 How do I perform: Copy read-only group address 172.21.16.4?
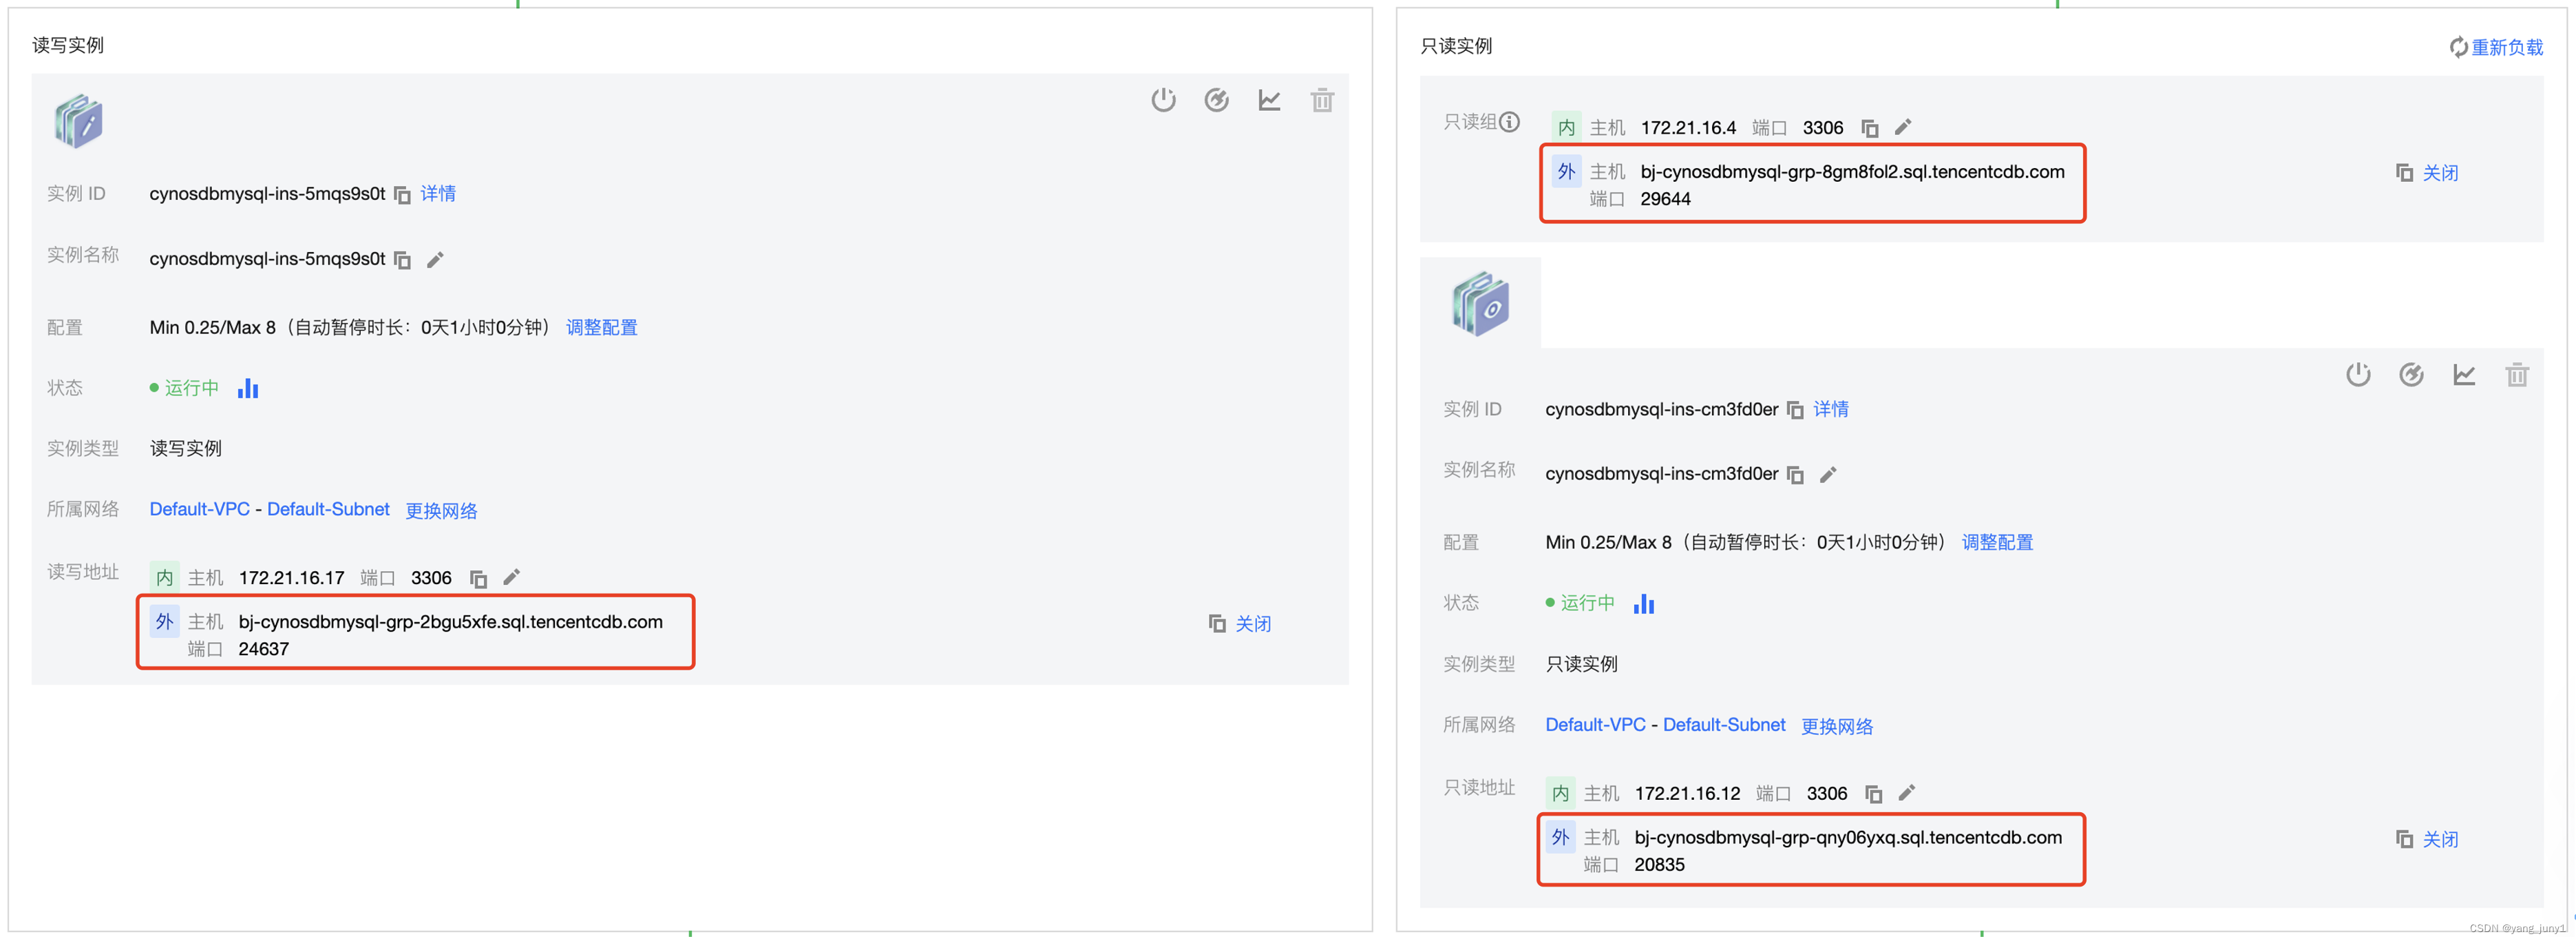pyautogui.click(x=1869, y=129)
